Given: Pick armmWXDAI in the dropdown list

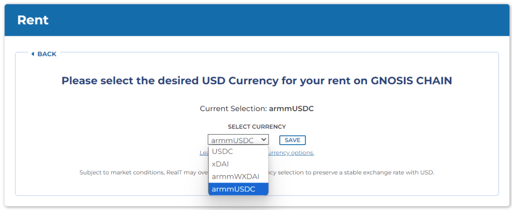Looking at the screenshot, I should [235, 176].
